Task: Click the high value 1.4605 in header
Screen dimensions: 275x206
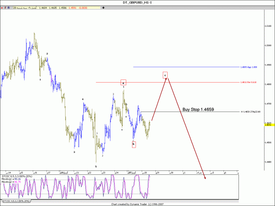Action: coord(53,8)
